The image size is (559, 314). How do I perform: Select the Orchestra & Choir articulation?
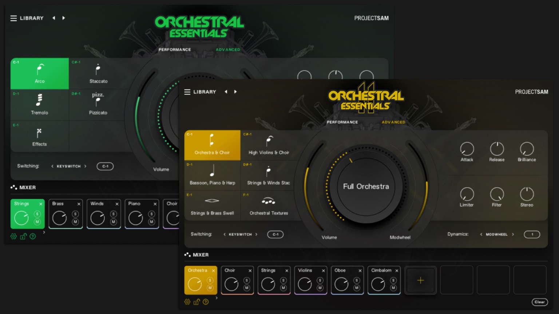(212, 145)
